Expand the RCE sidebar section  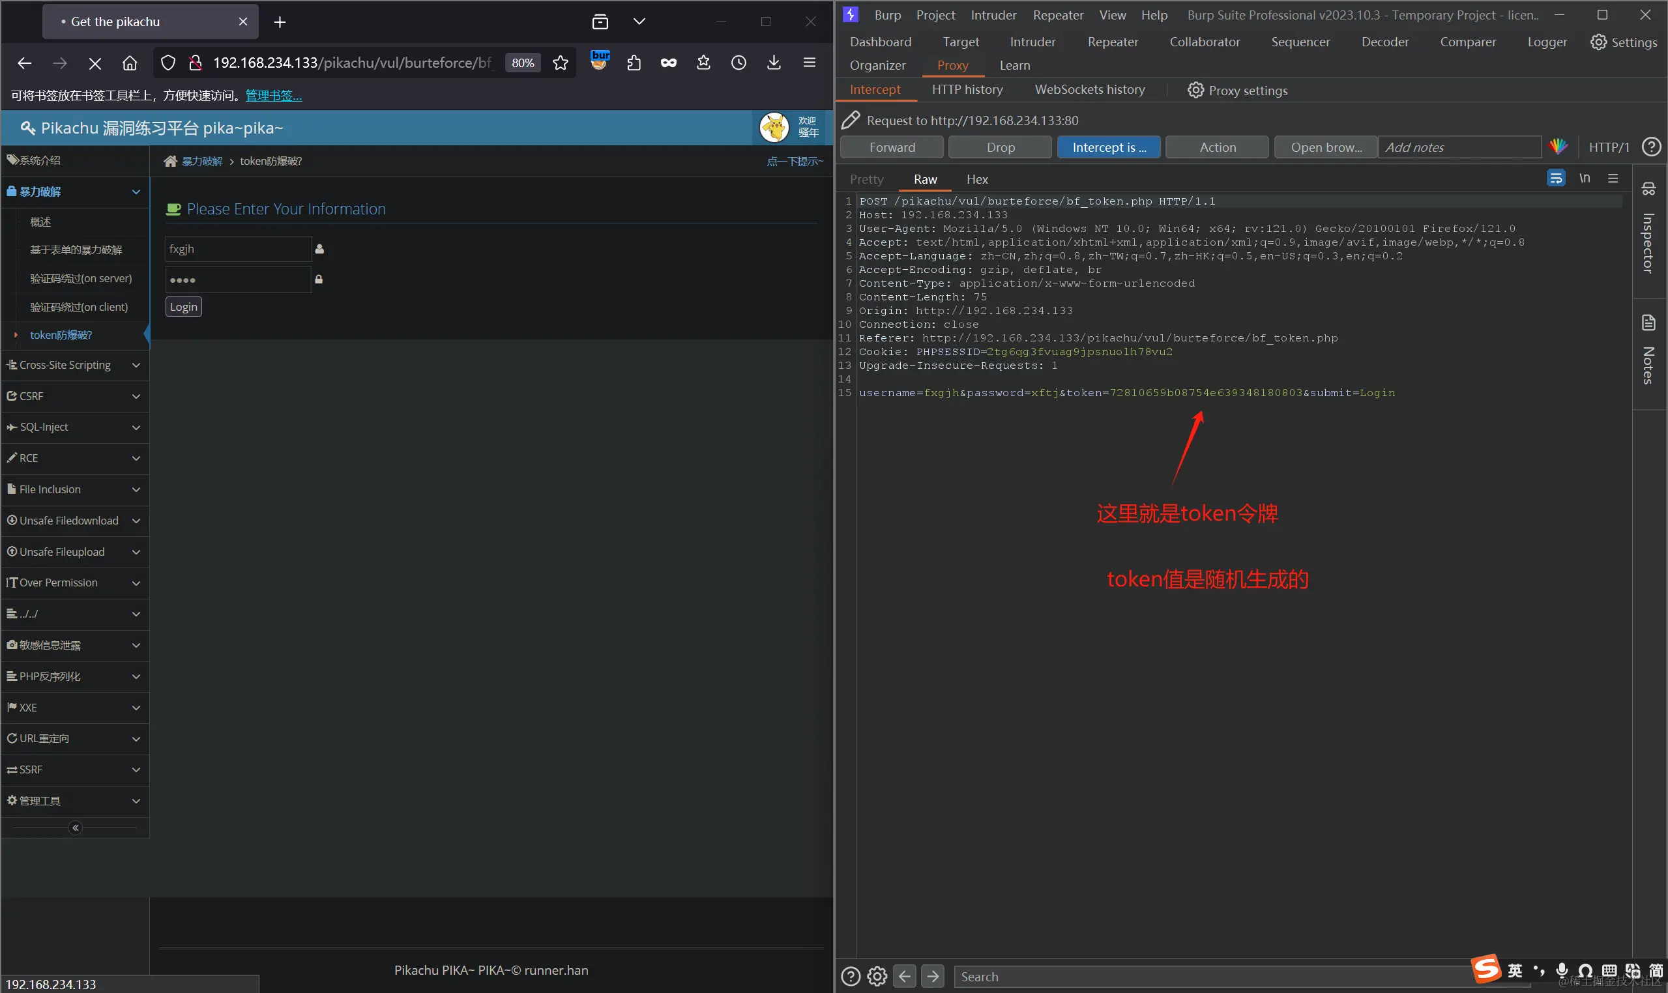(x=75, y=458)
